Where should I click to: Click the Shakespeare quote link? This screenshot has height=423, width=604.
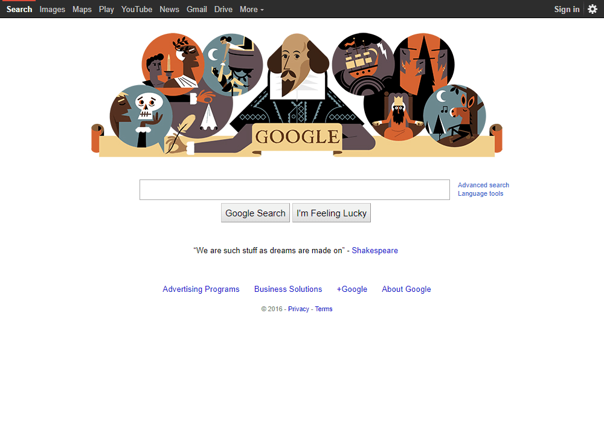pyautogui.click(x=375, y=250)
